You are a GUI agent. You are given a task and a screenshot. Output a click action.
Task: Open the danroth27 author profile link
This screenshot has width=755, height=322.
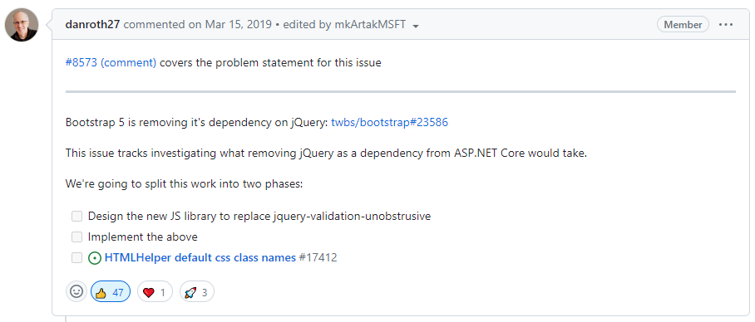[x=92, y=25]
